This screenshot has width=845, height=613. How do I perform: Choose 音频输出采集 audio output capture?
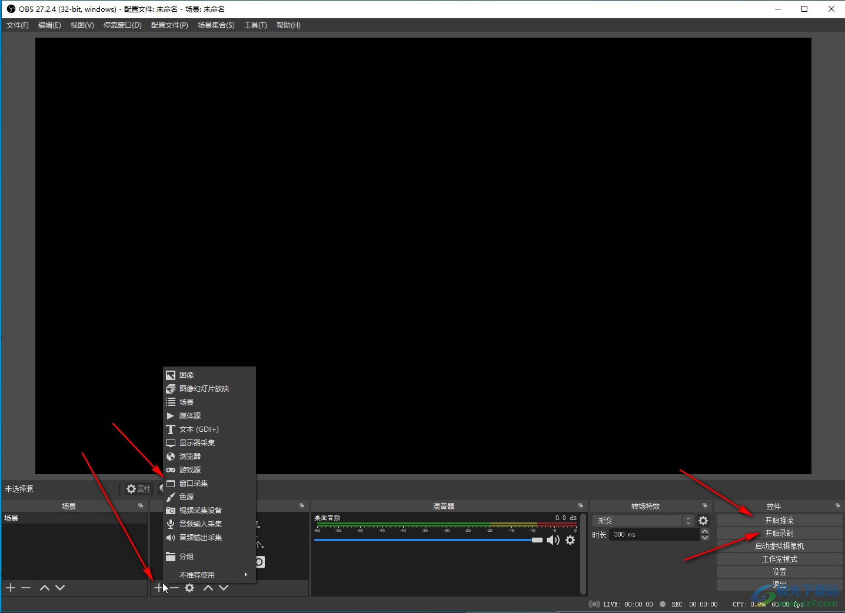pyautogui.click(x=209, y=538)
